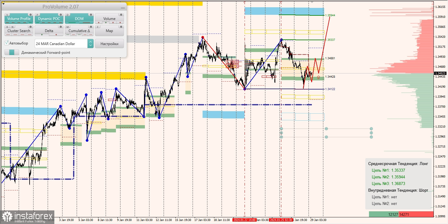This screenshot has height=224, width=448.
Task: Toggle the DOM indicator
Action: (79, 19)
